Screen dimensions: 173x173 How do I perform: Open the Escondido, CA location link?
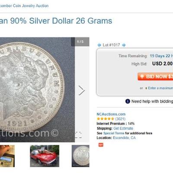124,138
